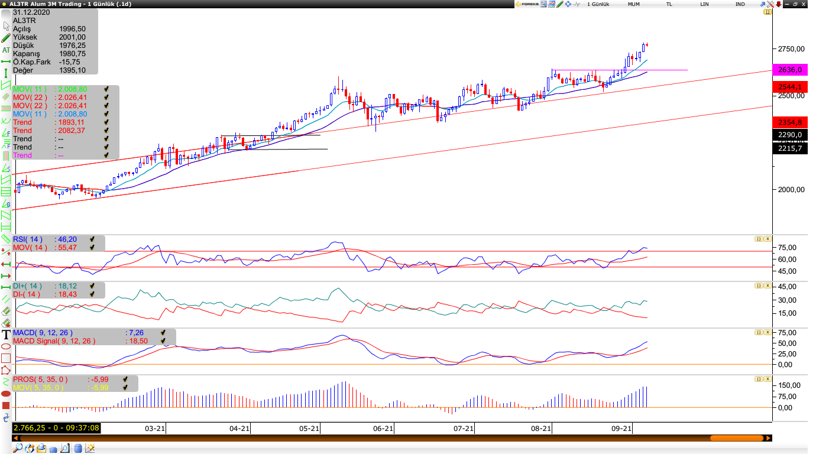
Task: Click the yellow button of MACD pane
Action: click(758, 332)
